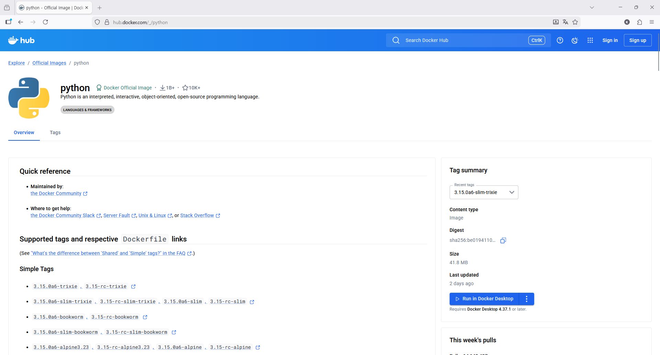Toggle the dark mode theme icon

[575, 40]
